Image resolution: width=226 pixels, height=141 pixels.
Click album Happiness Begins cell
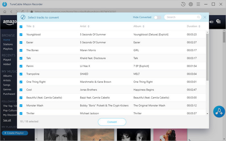(x=144, y=90)
